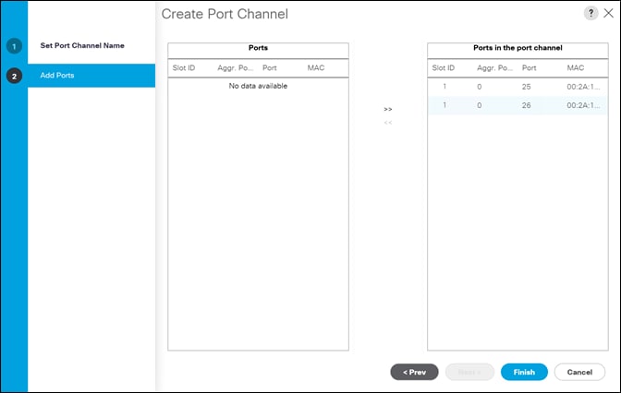Cancel the port channel creation
The height and width of the screenshot is (393, 621).
click(579, 372)
